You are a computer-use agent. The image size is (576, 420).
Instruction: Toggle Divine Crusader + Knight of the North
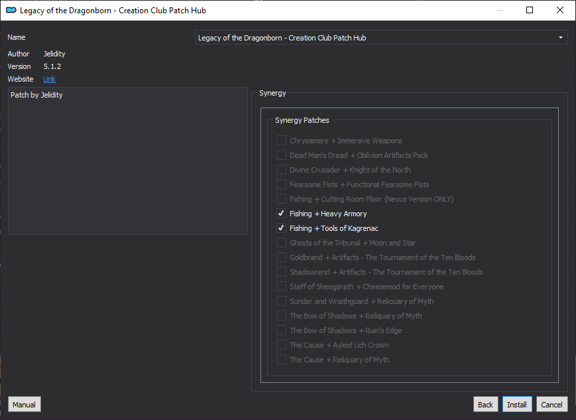(x=282, y=170)
